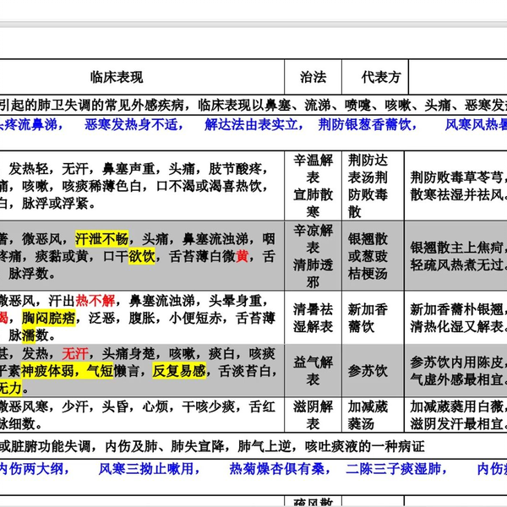Select the cell 荆防达表汤荆防败毒散
The height and width of the screenshot is (507, 507).
point(373,186)
